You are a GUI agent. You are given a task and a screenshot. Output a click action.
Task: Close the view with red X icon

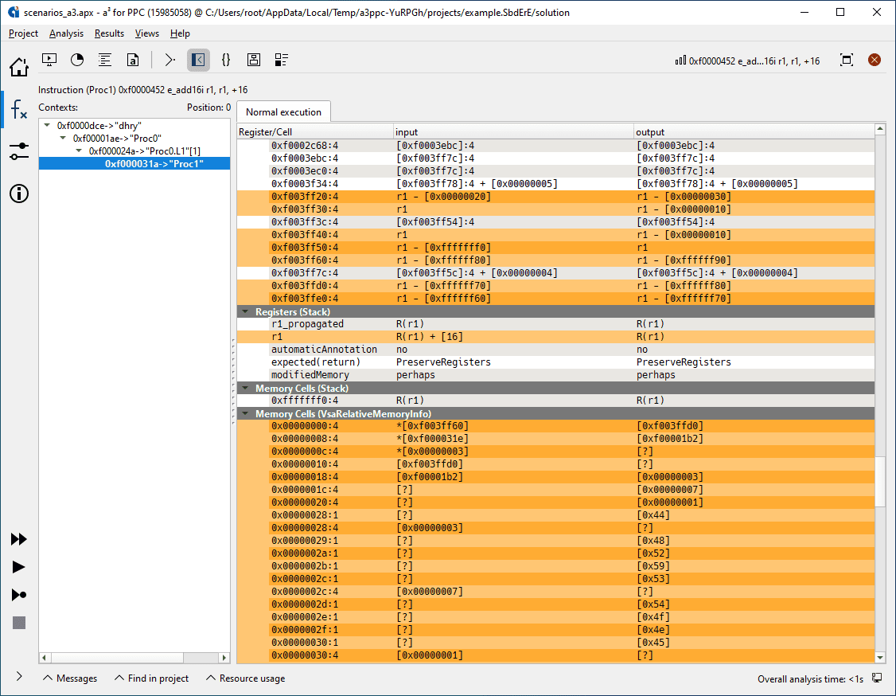point(875,60)
